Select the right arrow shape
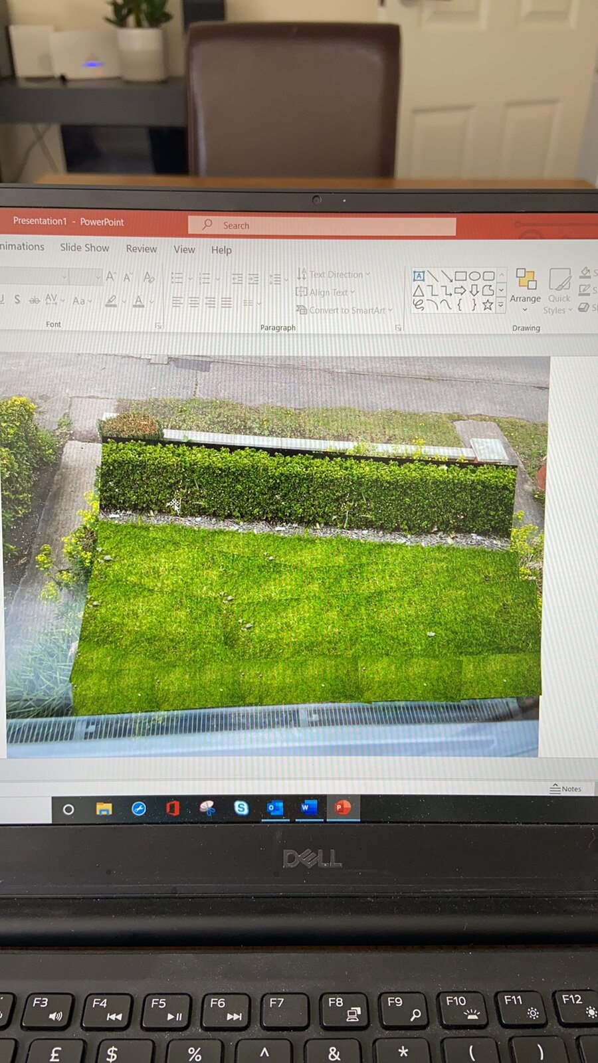Image resolution: width=598 pixels, height=1063 pixels. tap(460, 290)
